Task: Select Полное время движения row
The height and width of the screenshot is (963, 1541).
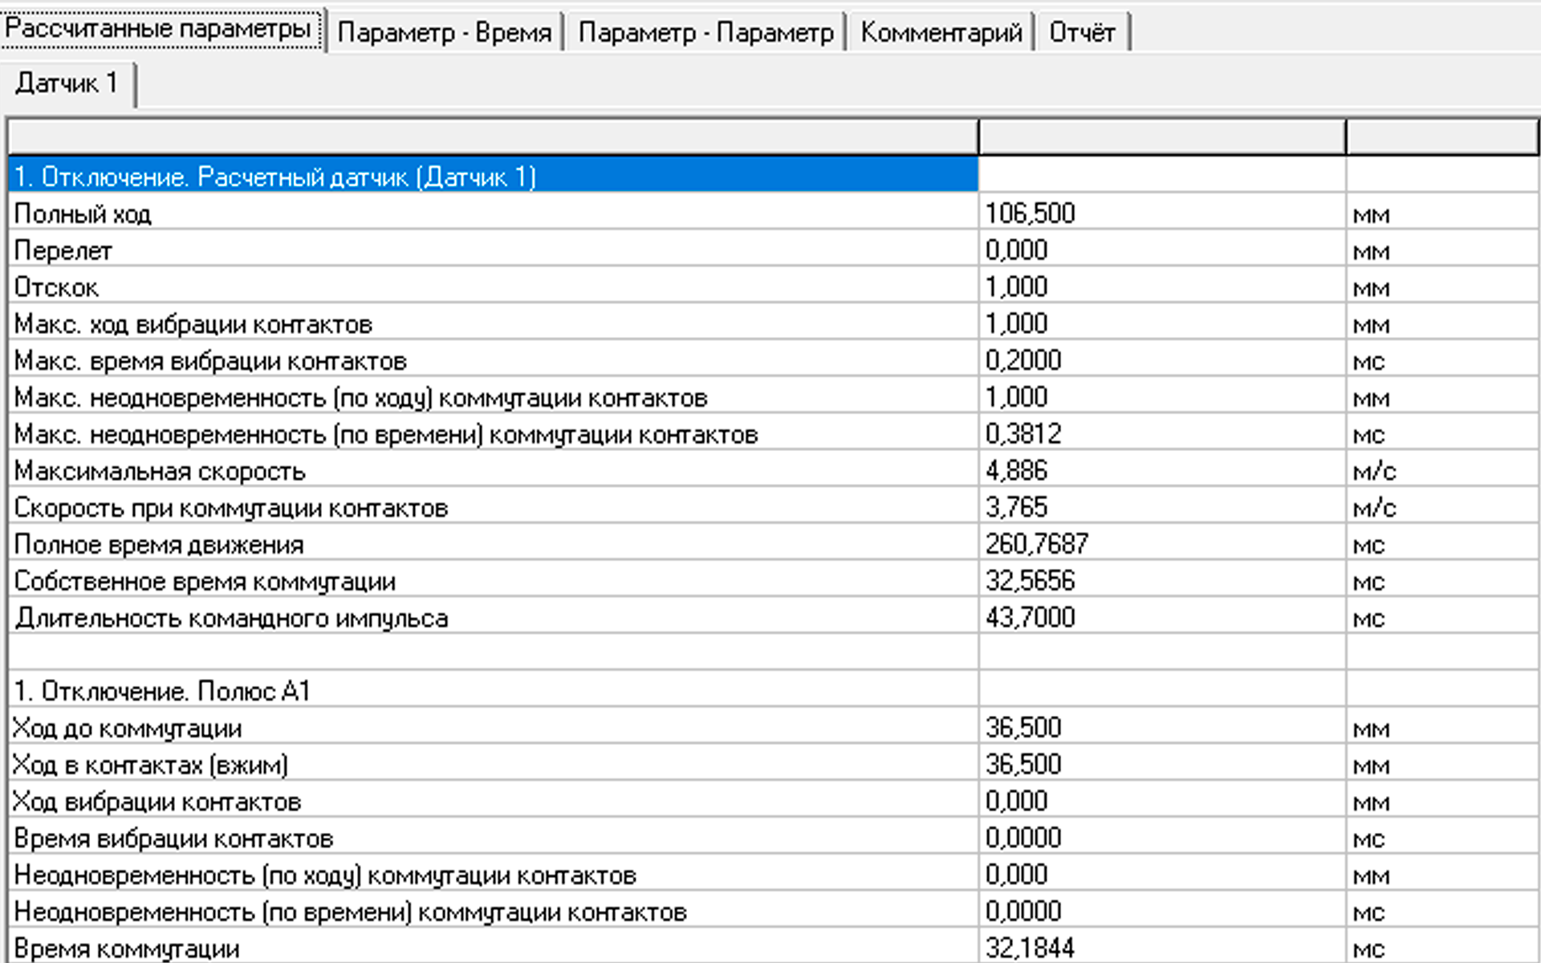Action: point(493,544)
